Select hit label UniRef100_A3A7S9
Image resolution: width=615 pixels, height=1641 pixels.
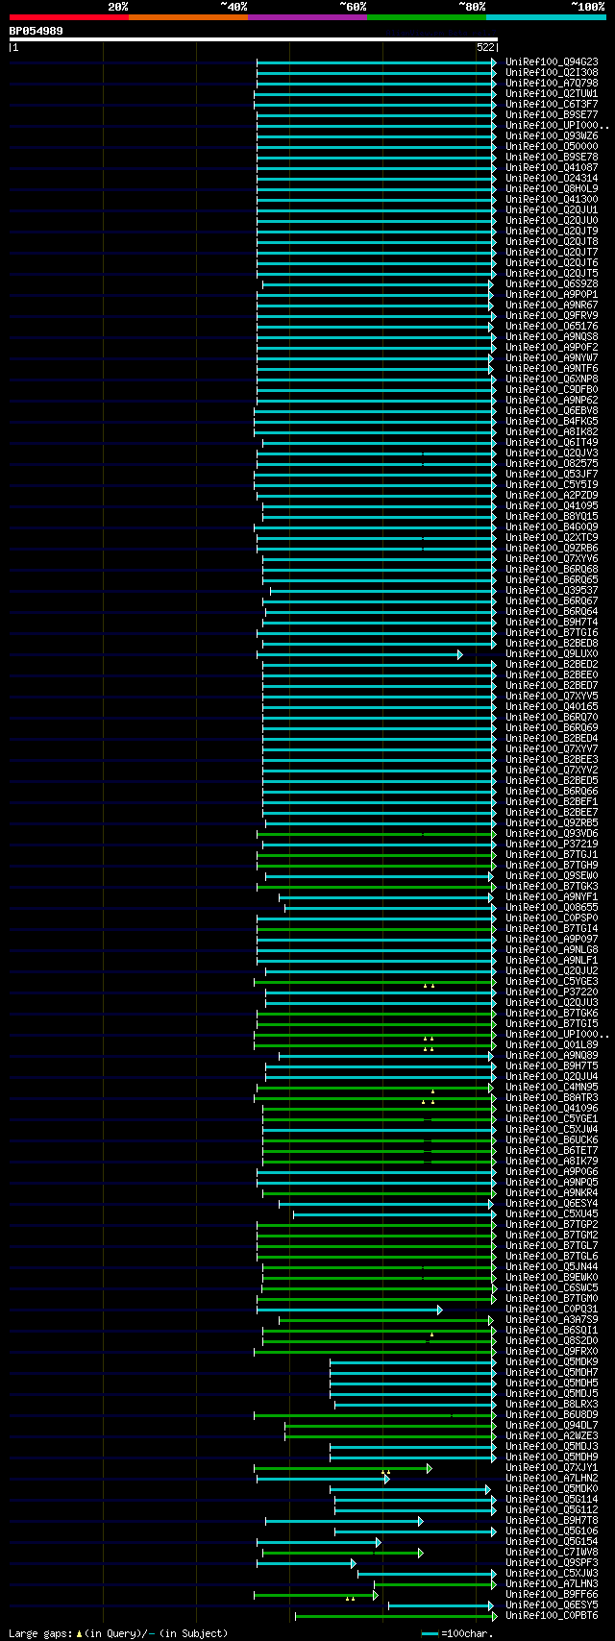[552, 1320]
